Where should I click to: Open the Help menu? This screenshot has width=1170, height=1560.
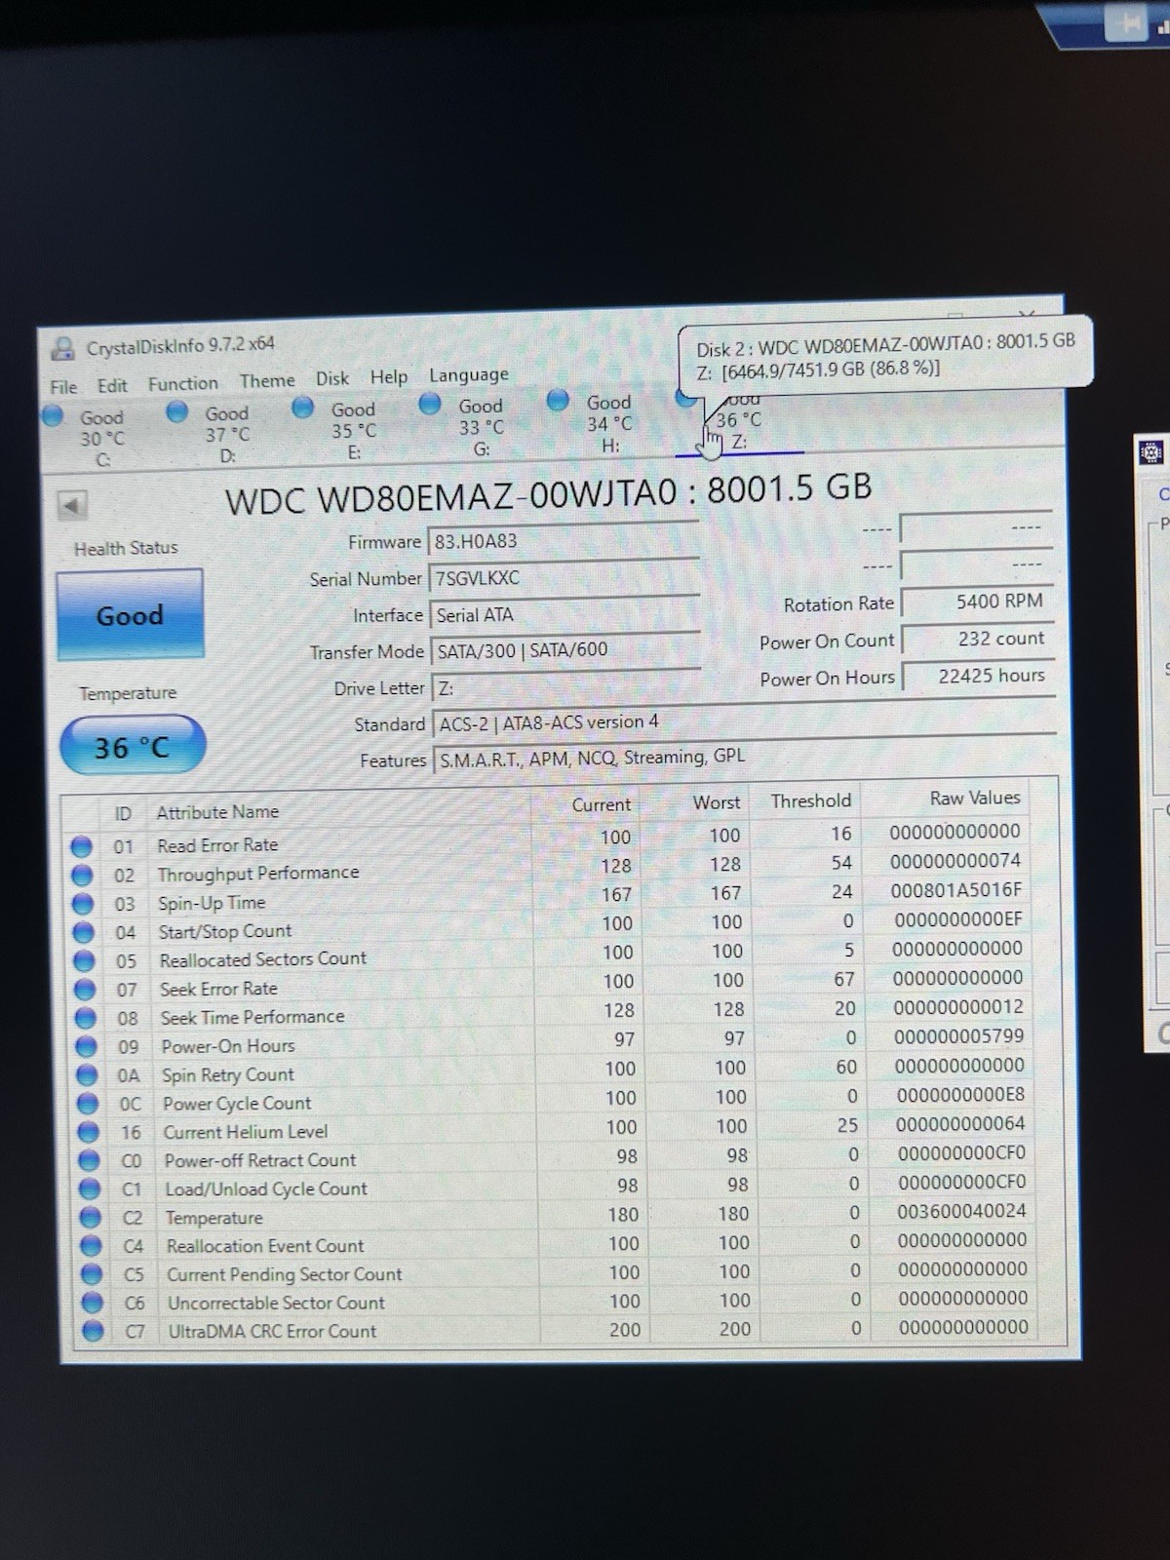[389, 376]
